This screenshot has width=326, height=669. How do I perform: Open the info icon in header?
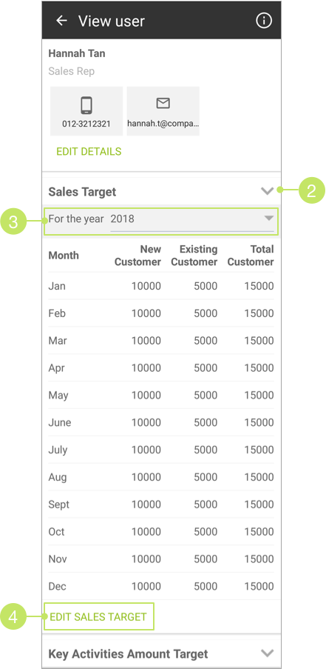click(264, 21)
